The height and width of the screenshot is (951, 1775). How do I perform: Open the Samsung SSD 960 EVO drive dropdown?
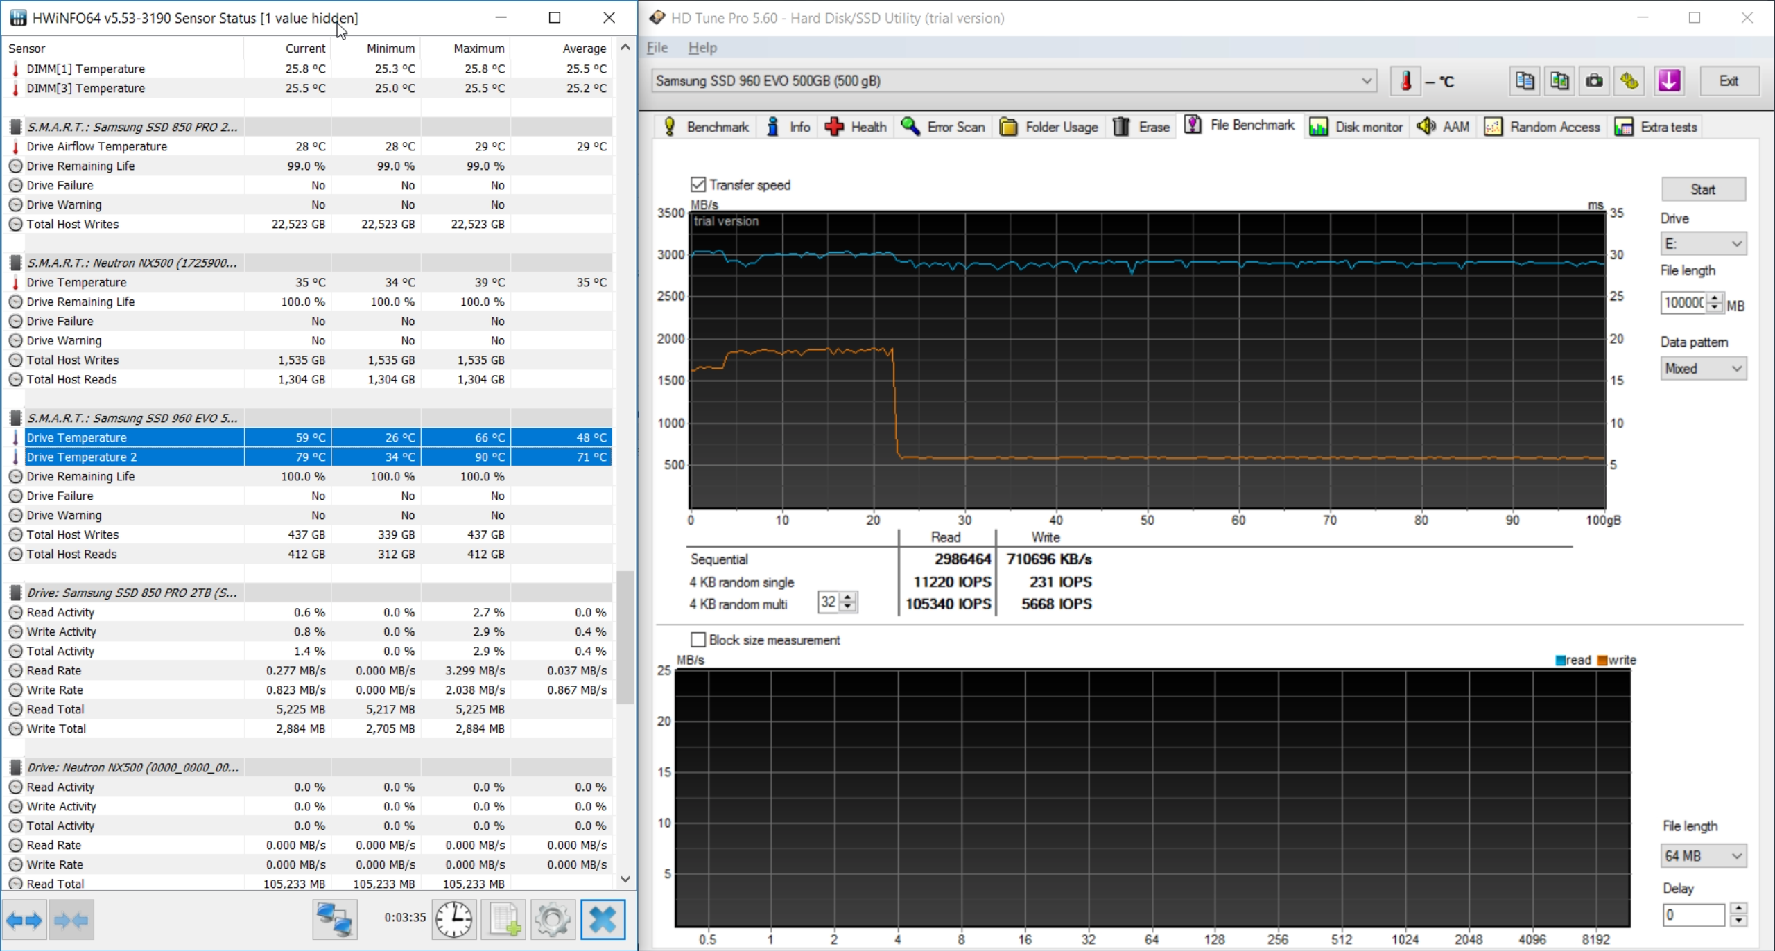click(1014, 81)
